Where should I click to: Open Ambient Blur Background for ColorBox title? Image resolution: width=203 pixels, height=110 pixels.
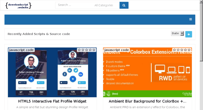[147, 101]
